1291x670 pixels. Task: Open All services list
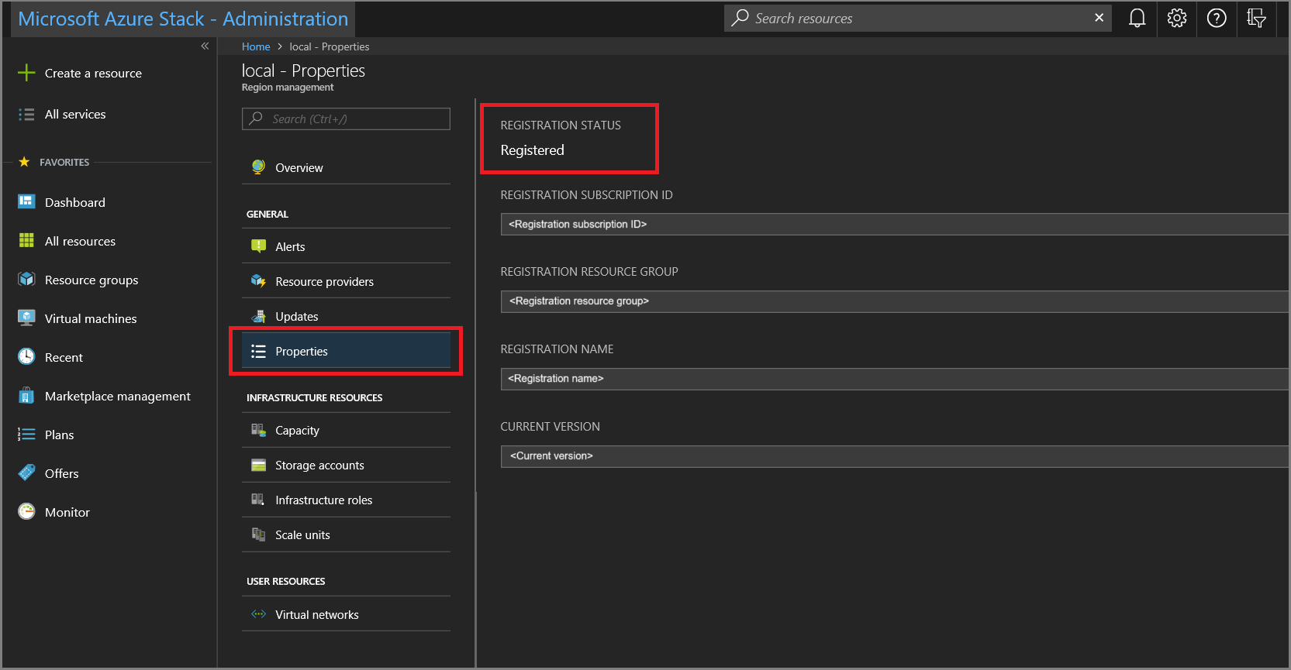click(74, 115)
